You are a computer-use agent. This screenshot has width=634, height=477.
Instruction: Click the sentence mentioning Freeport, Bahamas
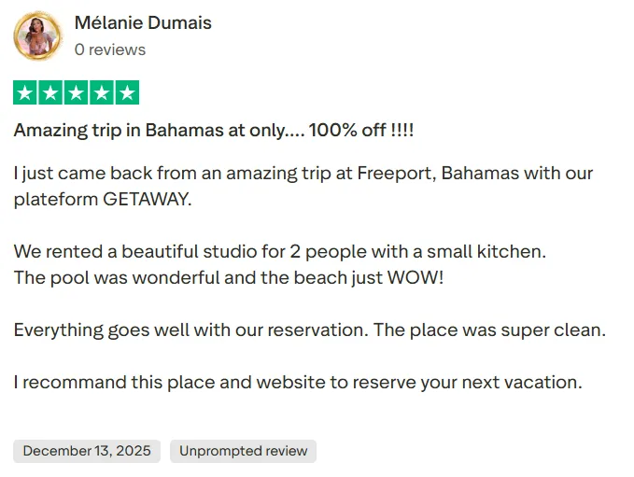[x=303, y=187]
